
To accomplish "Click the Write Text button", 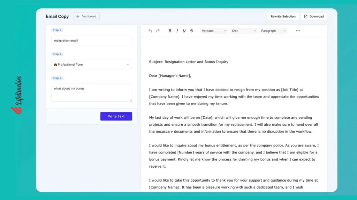I will pyautogui.click(x=116, y=116).
